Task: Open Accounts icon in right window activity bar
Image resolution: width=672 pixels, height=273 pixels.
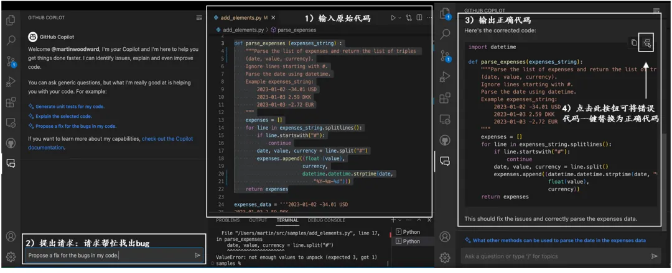Action: [446, 236]
